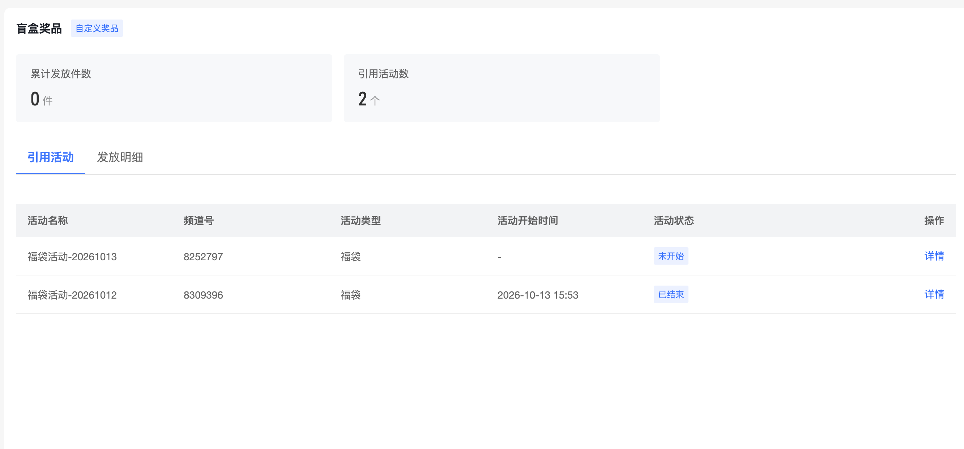Click the 已结束 status badge
The image size is (964, 449).
pos(671,295)
